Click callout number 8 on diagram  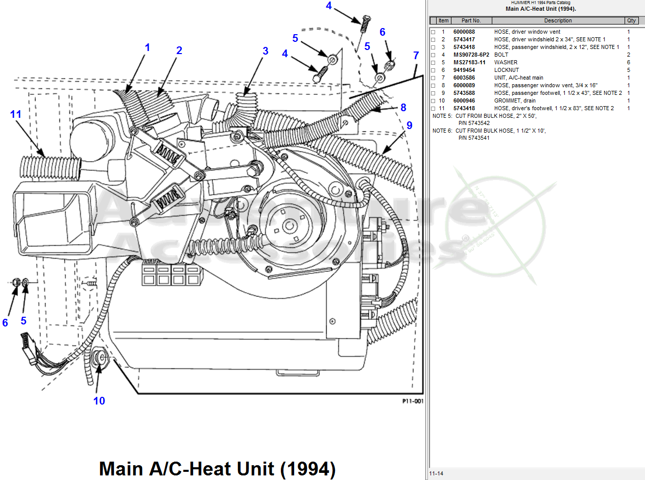coord(403,107)
